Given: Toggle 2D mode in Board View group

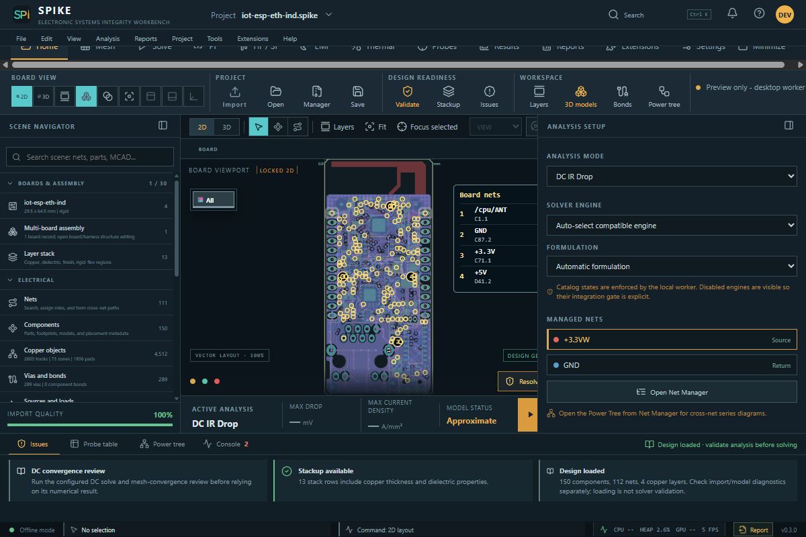Looking at the screenshot, I should pos(21,97).
